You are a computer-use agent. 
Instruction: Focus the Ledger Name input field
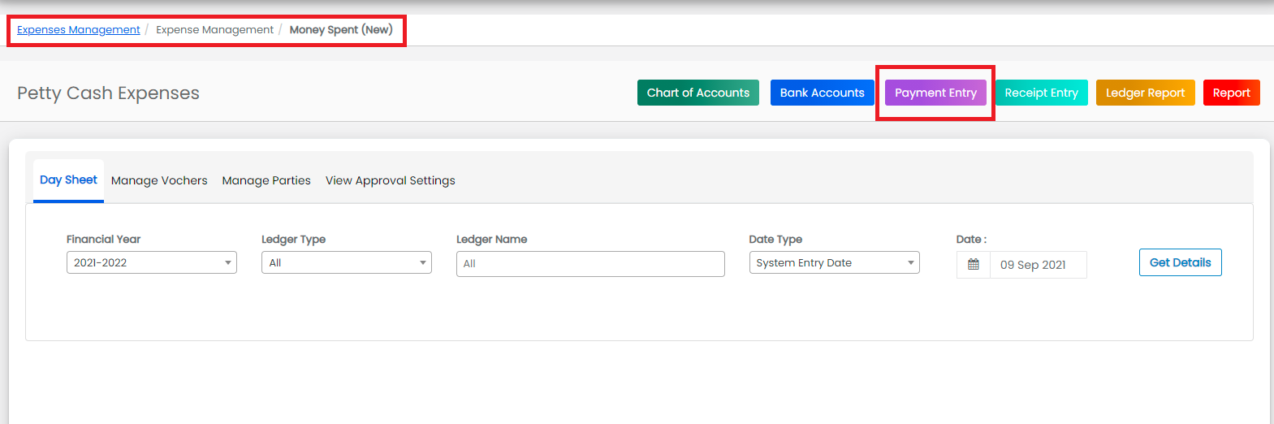pos(590,264)
